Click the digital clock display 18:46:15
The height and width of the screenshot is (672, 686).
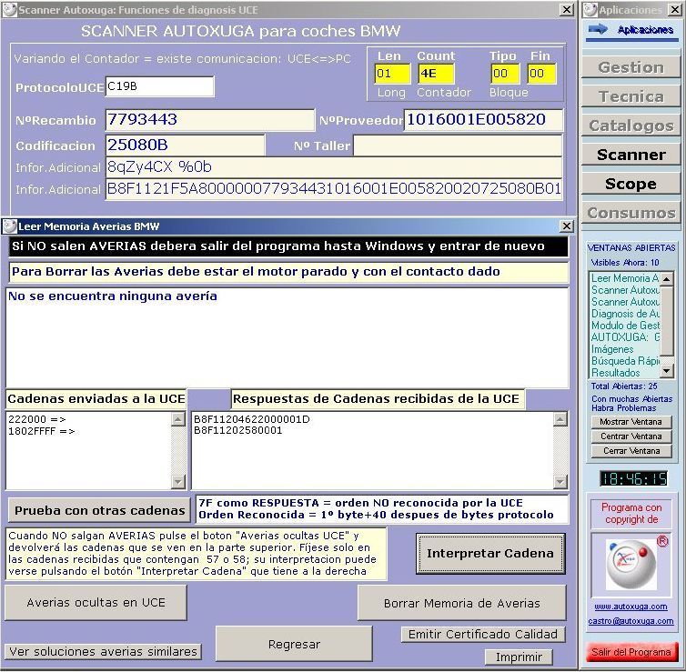click(633, 478)
